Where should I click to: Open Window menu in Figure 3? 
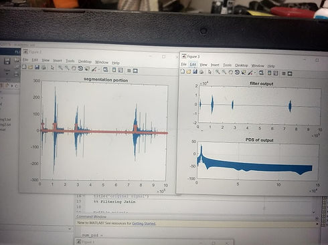point(258,65)
